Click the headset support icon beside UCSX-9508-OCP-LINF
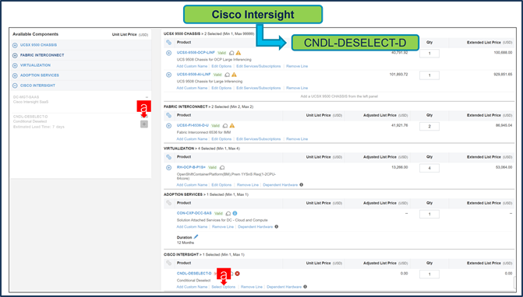This screenshot has height=297, width=523. (x=231, y=53)
